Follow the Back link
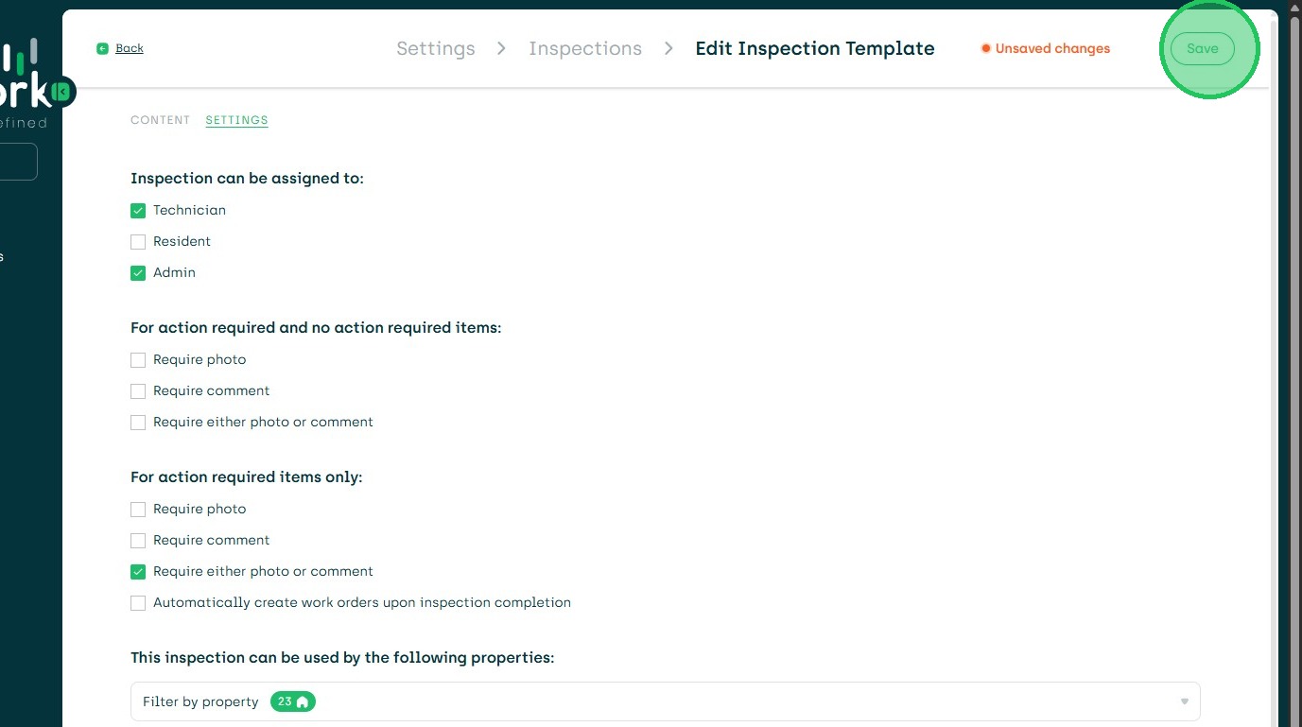Viewport: 1302px width, 727px height. point(130,48)
